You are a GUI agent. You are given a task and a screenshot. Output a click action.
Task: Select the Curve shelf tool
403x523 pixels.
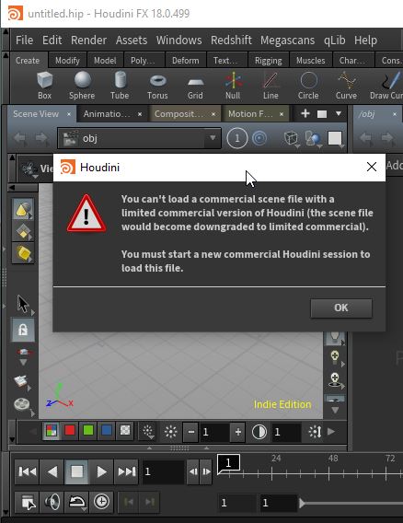346,86
